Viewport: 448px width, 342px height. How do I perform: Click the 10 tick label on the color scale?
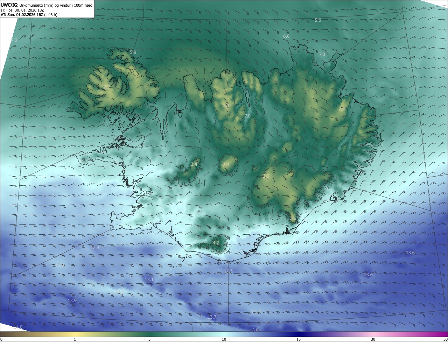(224, 339)
